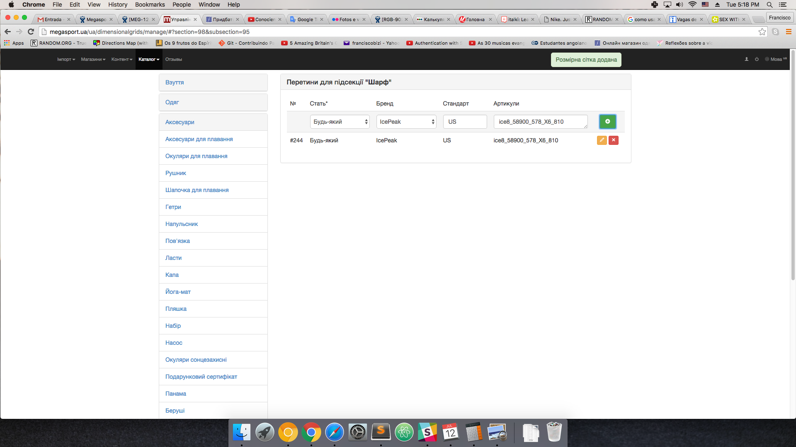
Task: Click the green add row button
Action: click(607, 122)
